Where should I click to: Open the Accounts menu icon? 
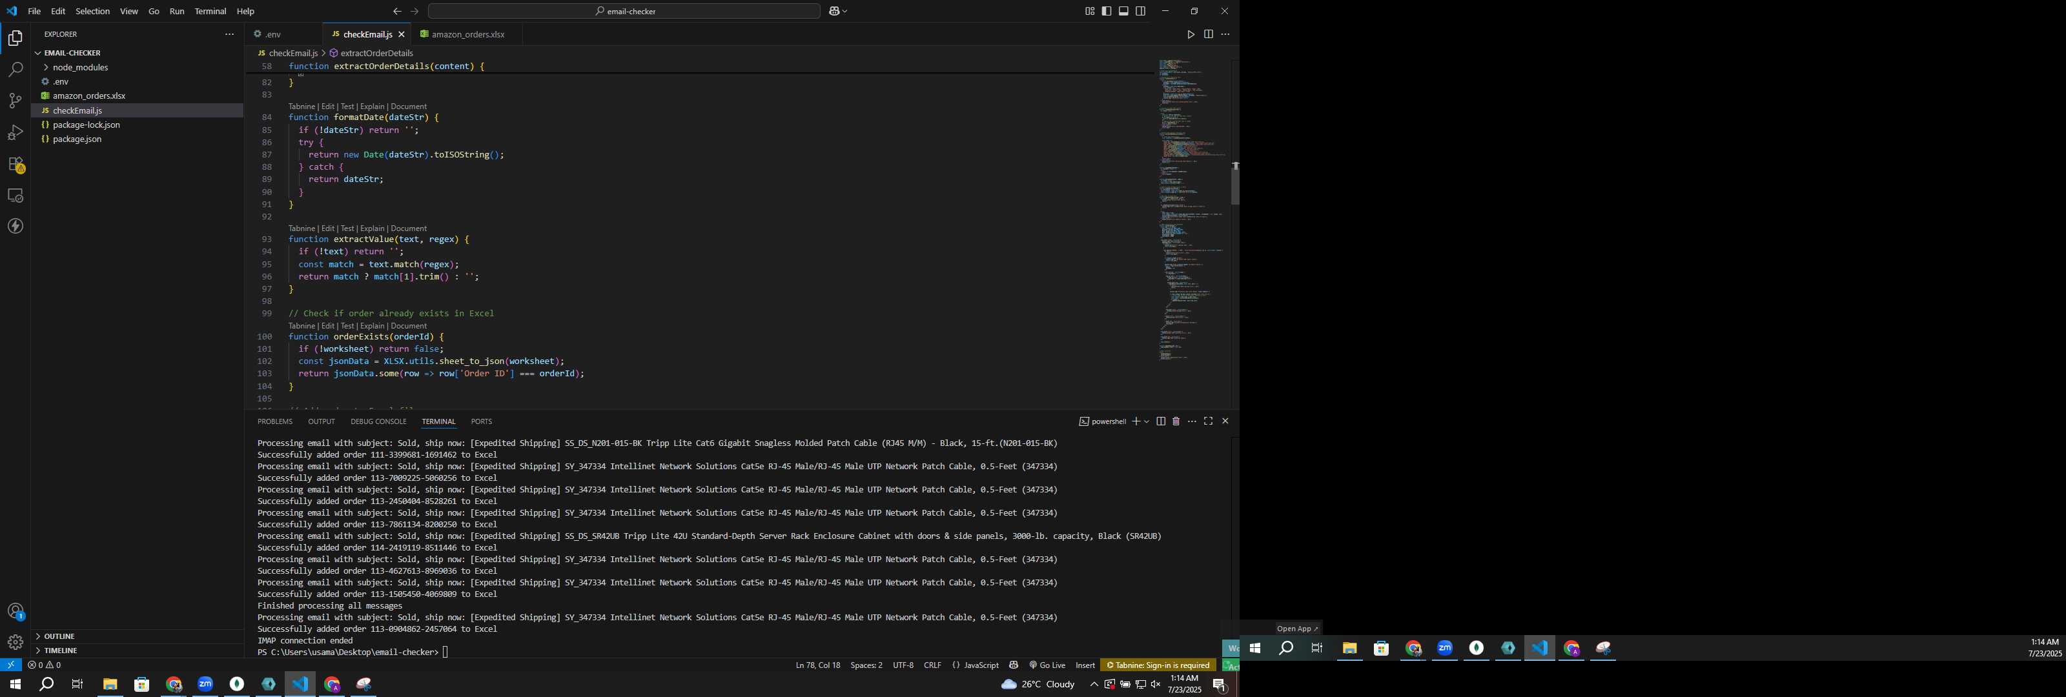click(15, 611)
